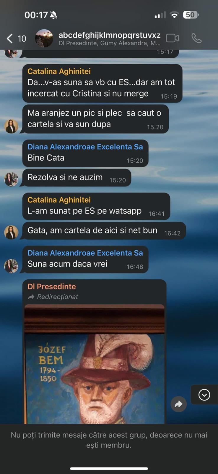Start a voice call with the group

click(196, 38)
